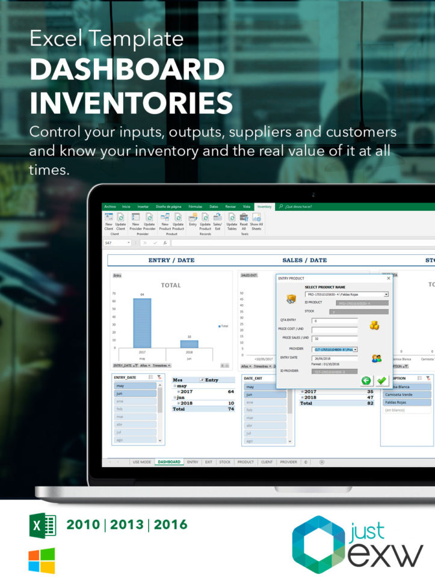Open the Select Product Name dropdown

(386, 295)
